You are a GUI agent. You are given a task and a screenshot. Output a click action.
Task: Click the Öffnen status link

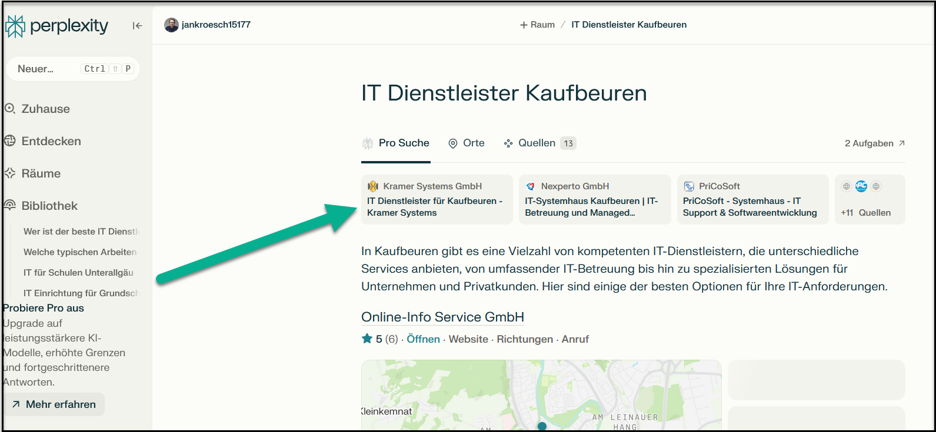423,339
